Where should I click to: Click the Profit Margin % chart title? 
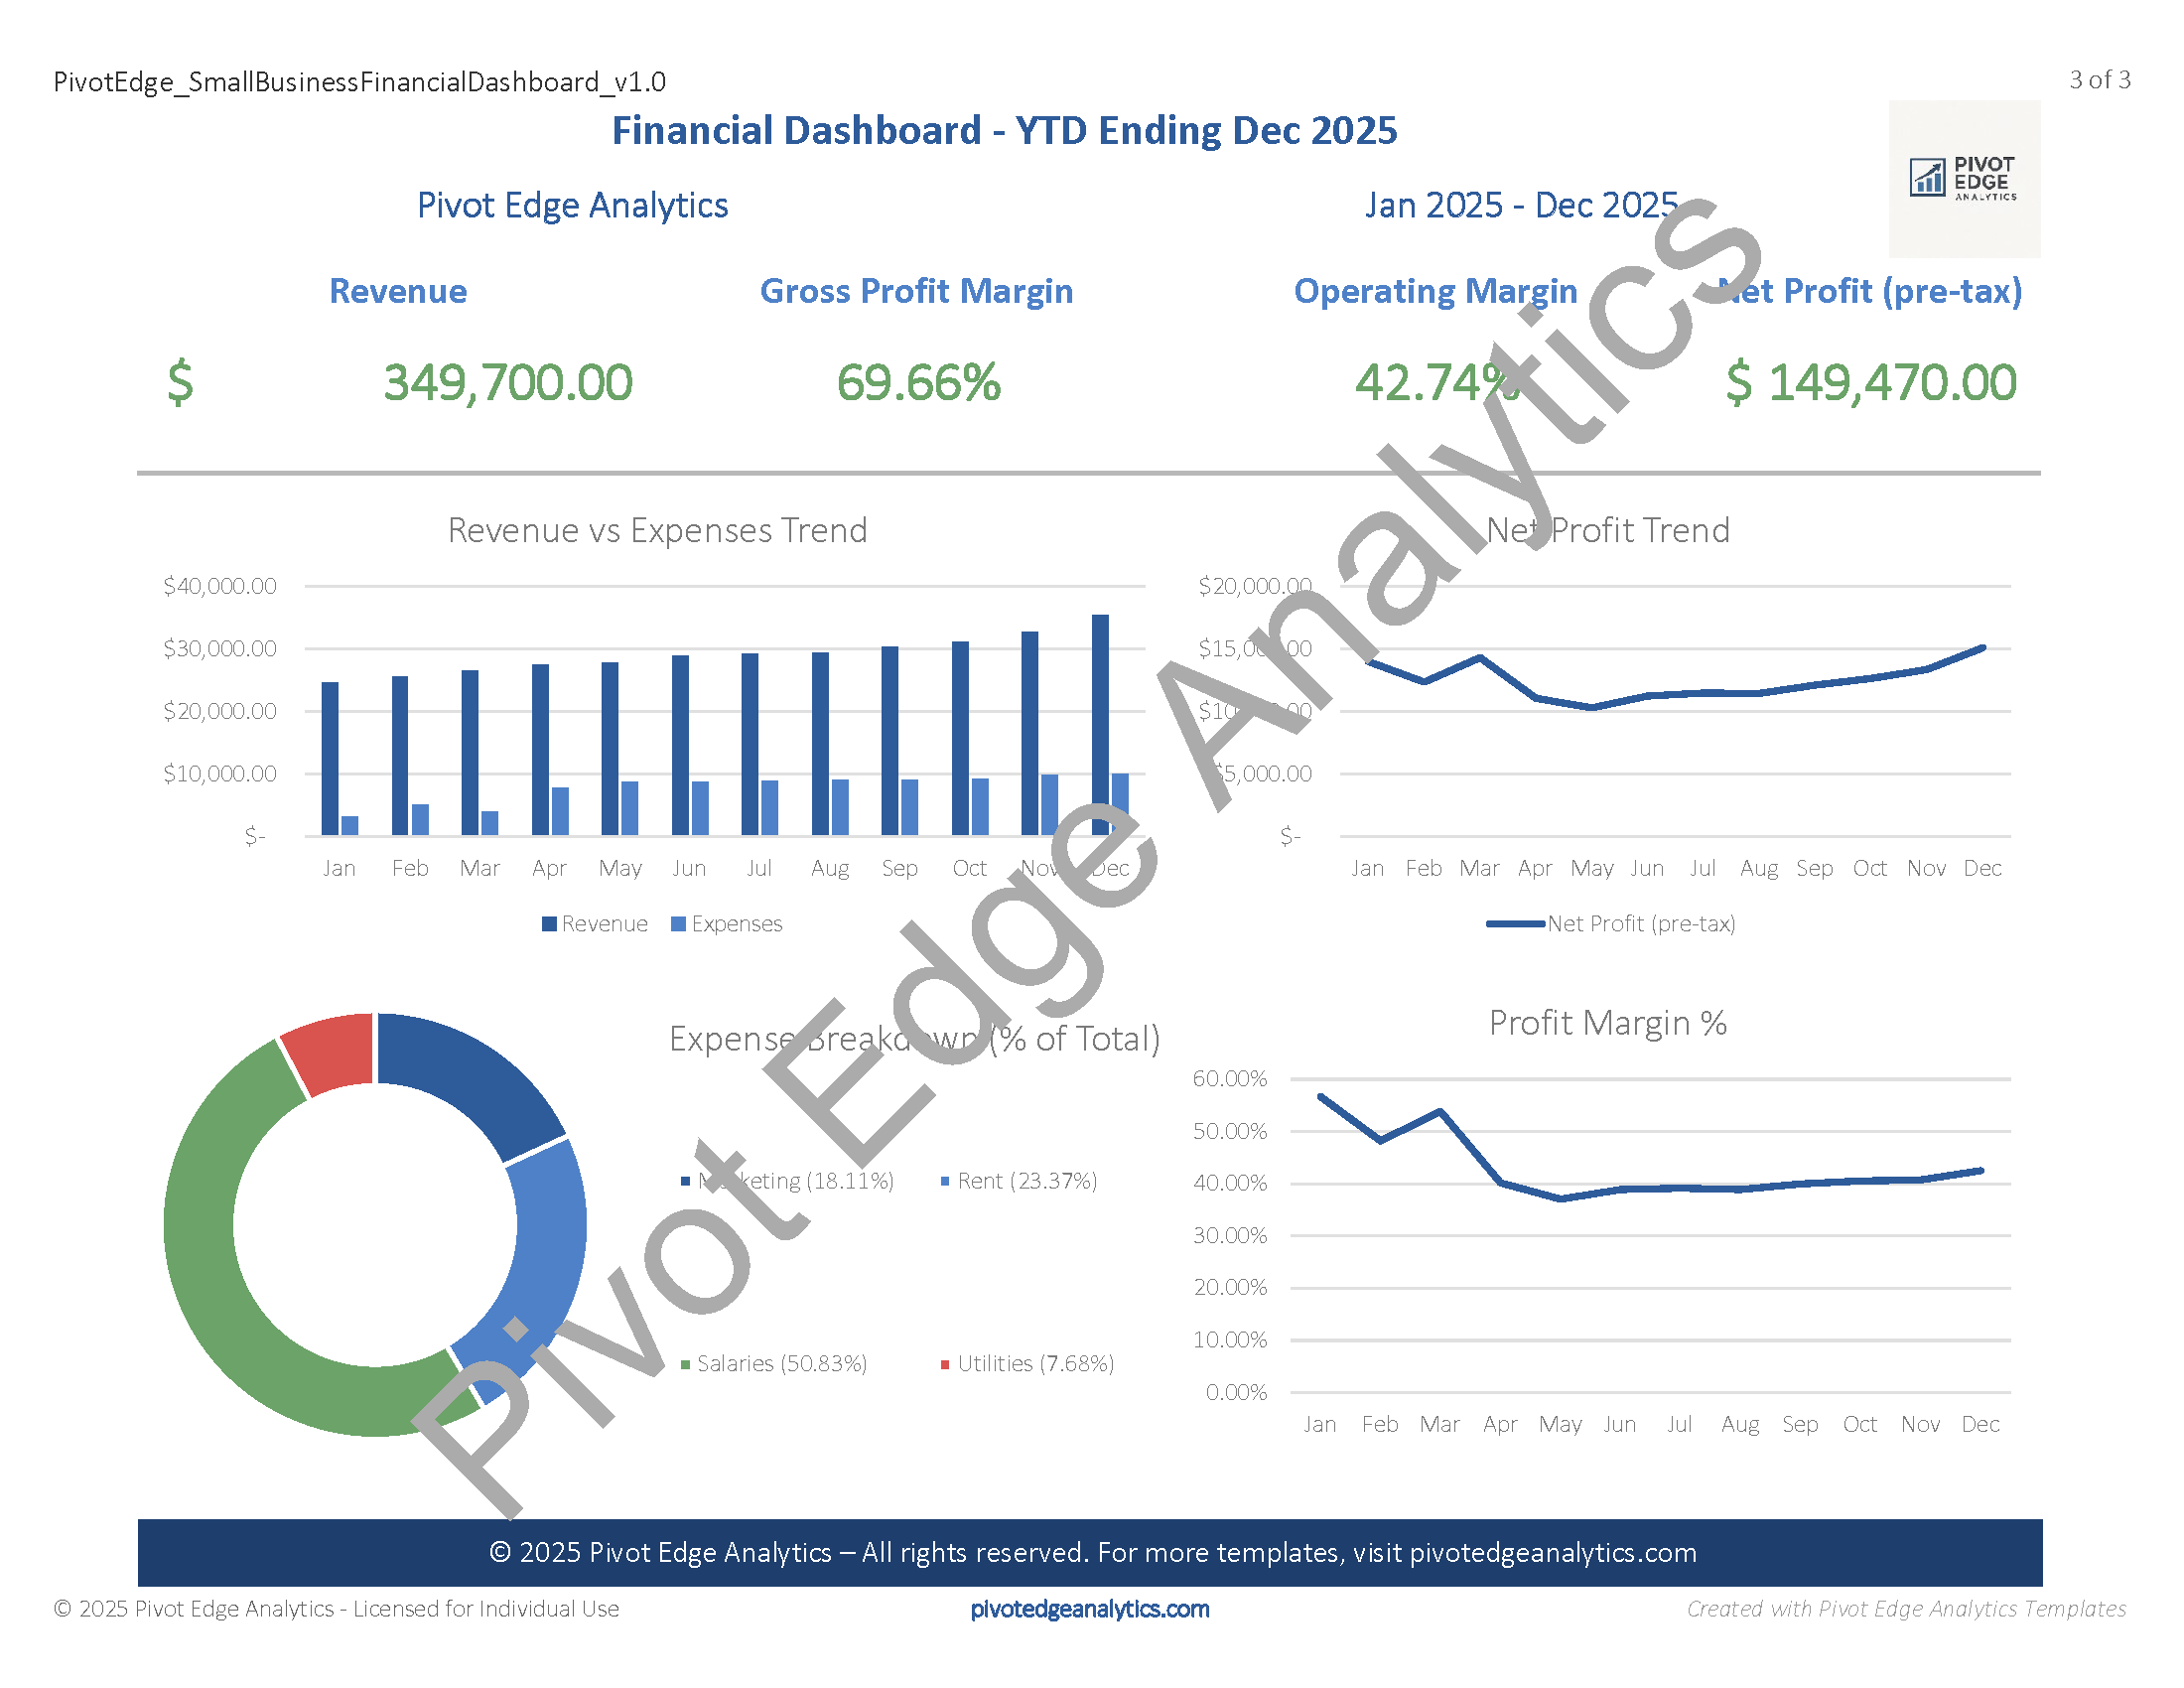1607,1023
